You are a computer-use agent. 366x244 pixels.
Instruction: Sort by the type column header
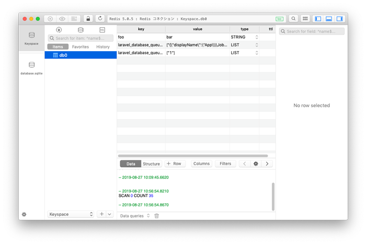click(x=244, y=29)
